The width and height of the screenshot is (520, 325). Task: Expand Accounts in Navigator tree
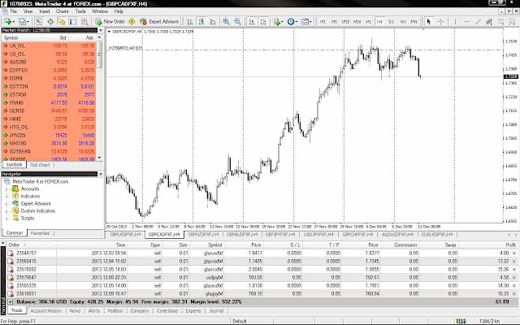coord(6,189)
